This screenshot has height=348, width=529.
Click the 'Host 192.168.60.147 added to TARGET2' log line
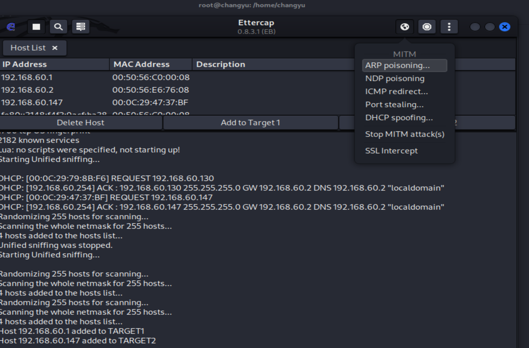click(78, 341)
